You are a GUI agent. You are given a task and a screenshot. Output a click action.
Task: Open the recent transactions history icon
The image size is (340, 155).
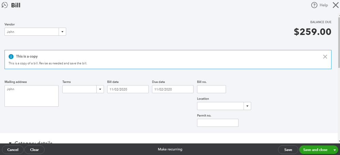5,5
